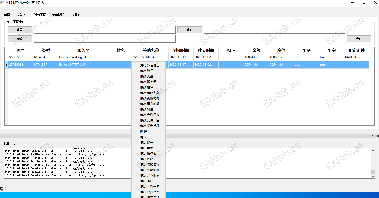Select 复制 策略名称 menu entry
The width and height of the screenshot is (379, 198).
[148, 164]
